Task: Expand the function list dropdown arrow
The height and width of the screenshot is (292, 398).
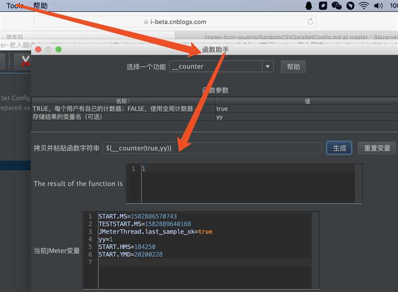Action: point(268,67)
